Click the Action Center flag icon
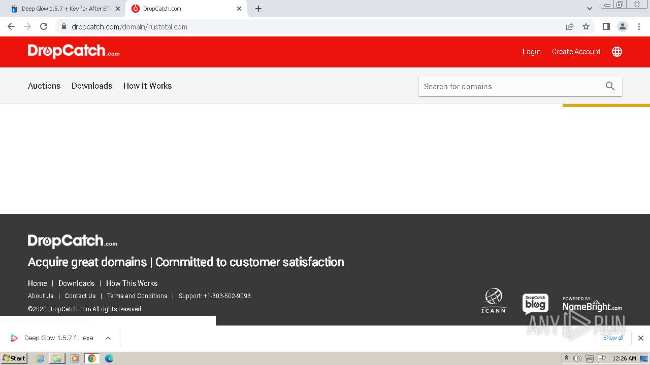Screen dimensions: 650x365 click(x=602, y=358)
